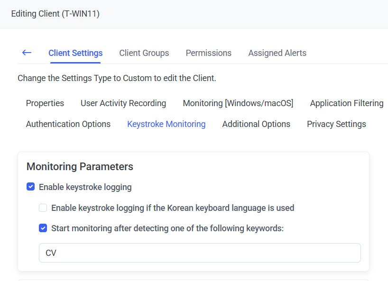Enable the Korean keyboard language logging checkbox
This screenshot has height=281, width=388.
pyautogui.click(x=43, y=208)
